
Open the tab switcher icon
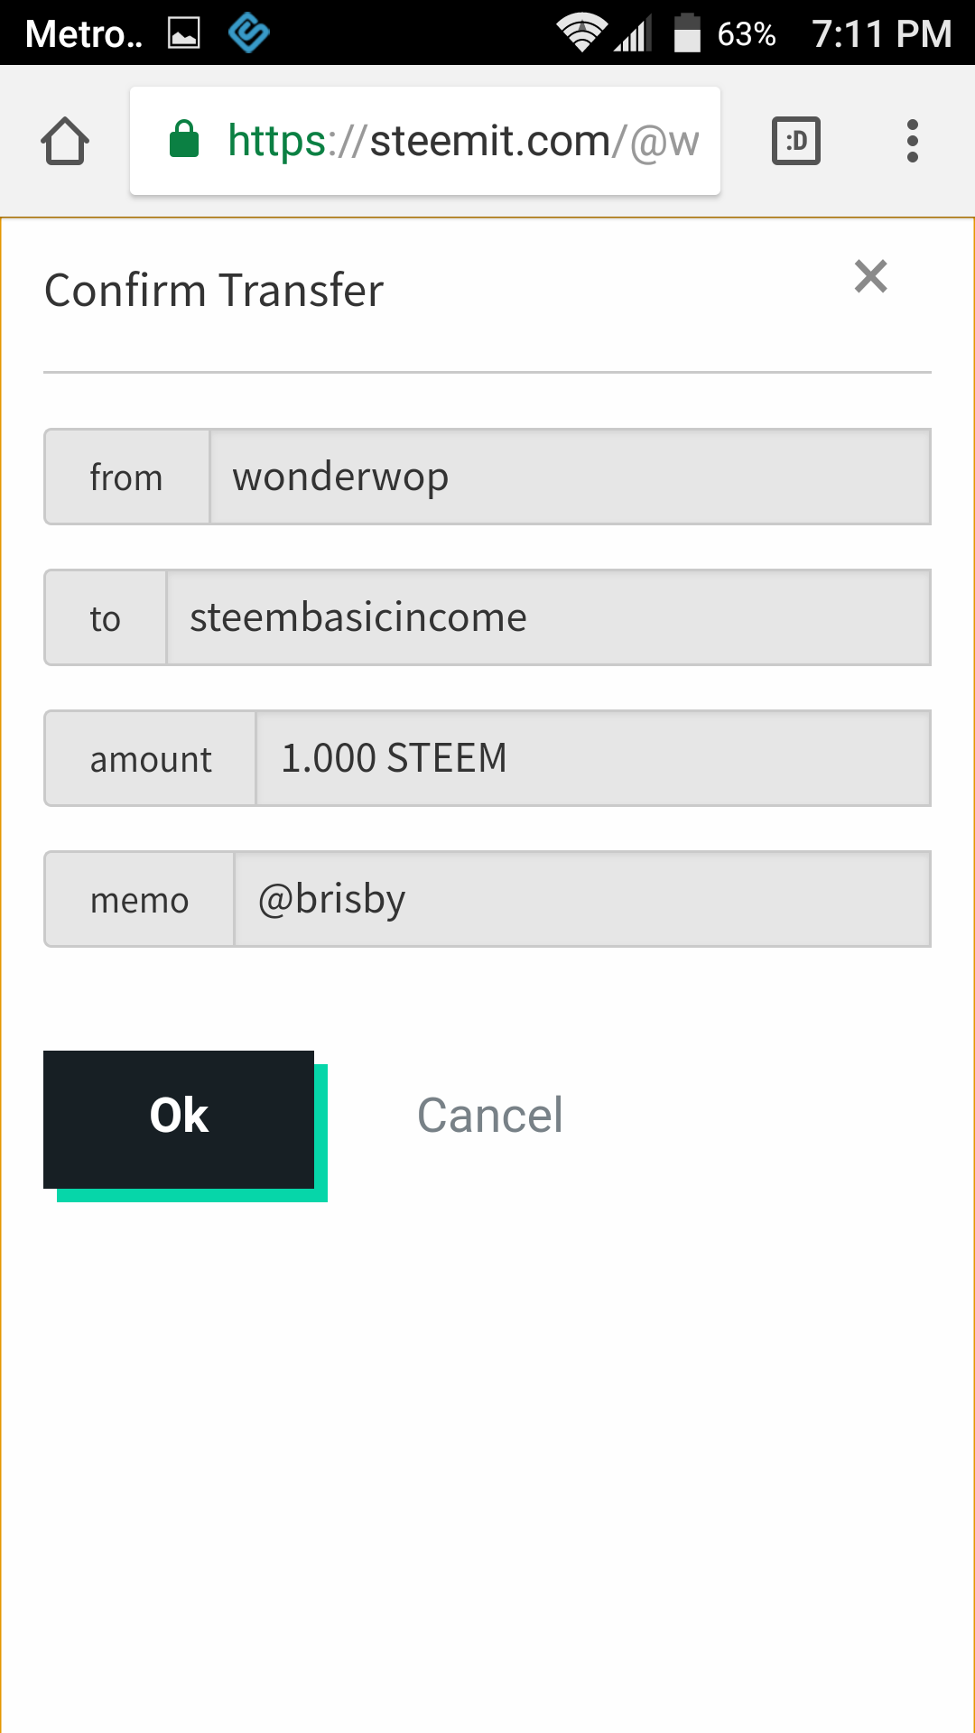point(796,141)
